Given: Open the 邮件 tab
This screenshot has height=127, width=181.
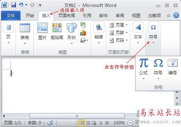Looking at the screenshot, I should point(104,16).
